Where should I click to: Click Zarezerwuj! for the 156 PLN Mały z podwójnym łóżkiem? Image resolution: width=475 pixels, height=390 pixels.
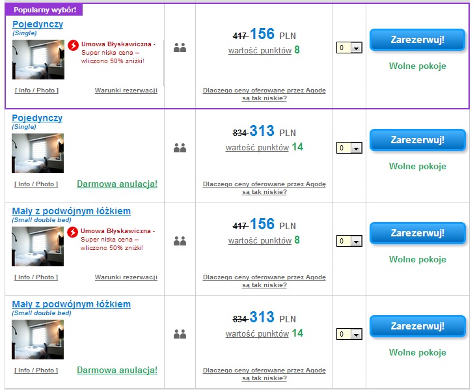click(x=418, y=233)
